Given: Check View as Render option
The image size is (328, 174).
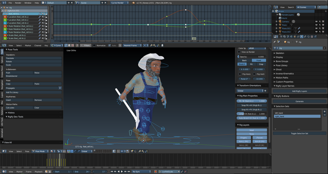Looking at the screenshot, I should tap(239, 52).
